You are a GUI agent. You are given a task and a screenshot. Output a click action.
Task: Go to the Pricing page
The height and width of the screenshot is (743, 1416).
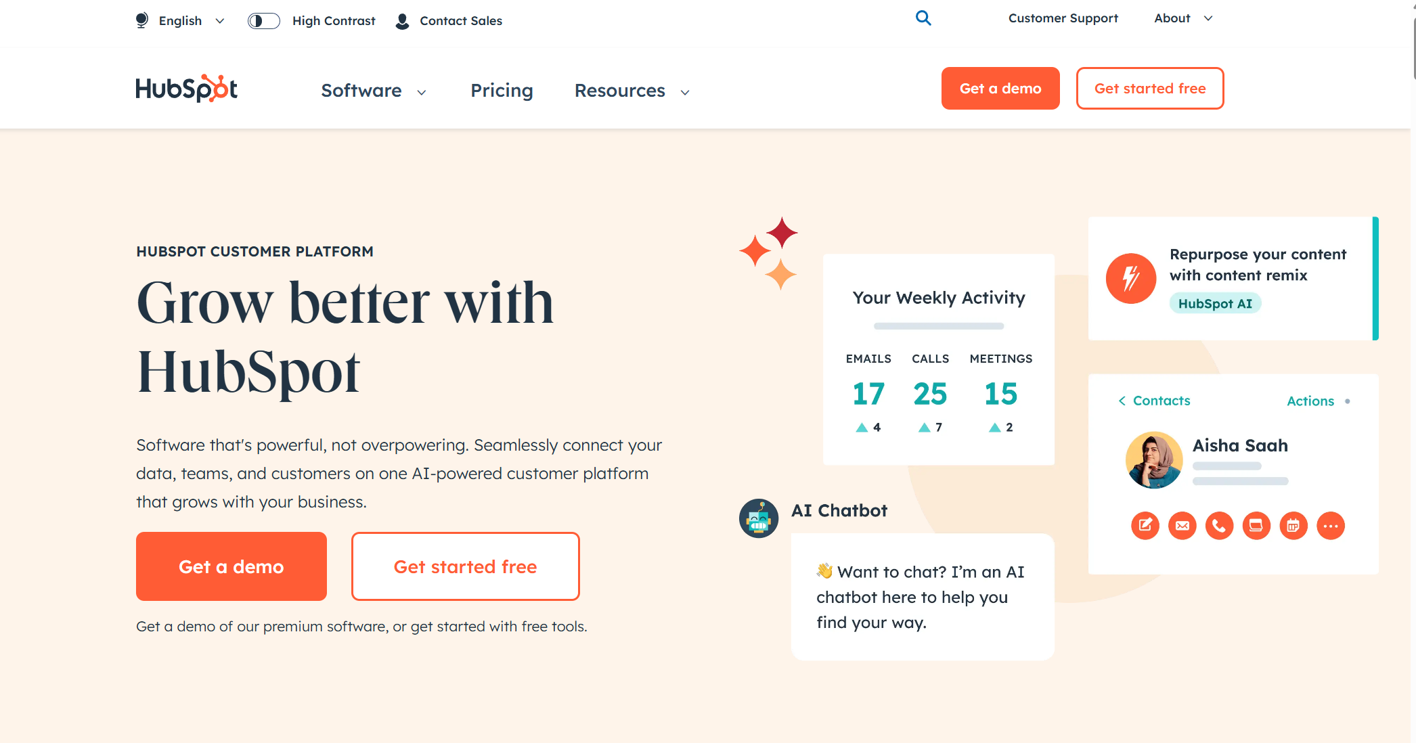(502, 91)
